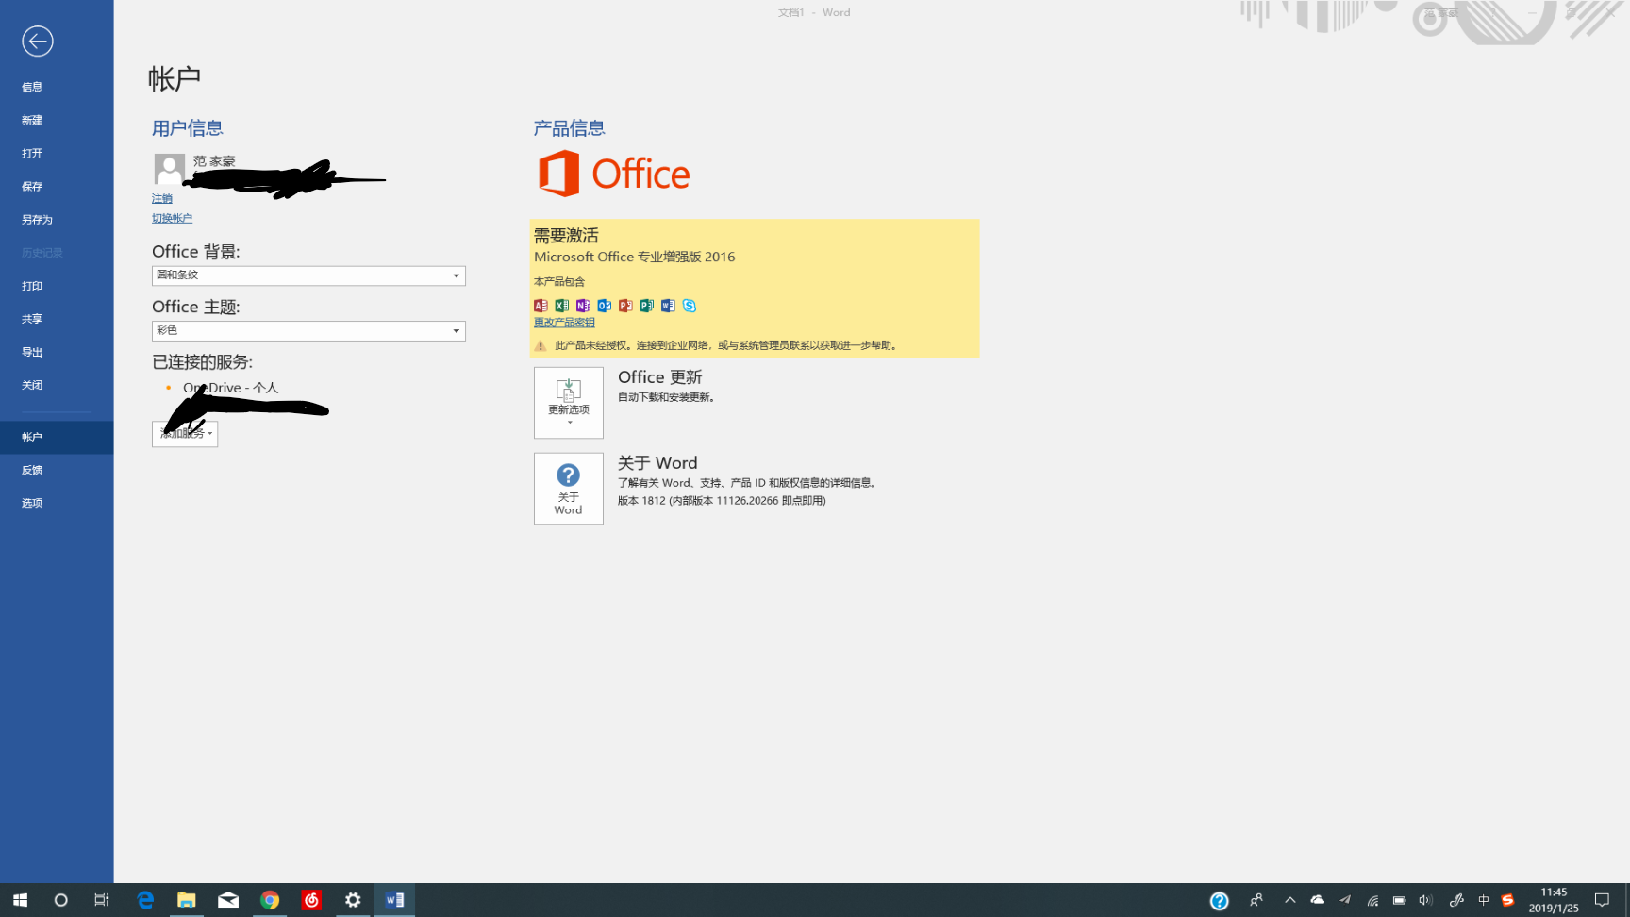
Task: Click the Sogou input tray icon
Action: tap(1507, 900)
